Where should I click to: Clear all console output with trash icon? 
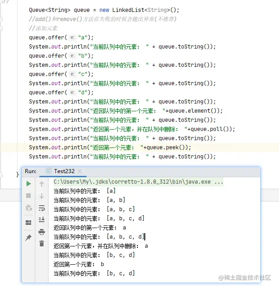pos(42,244)
